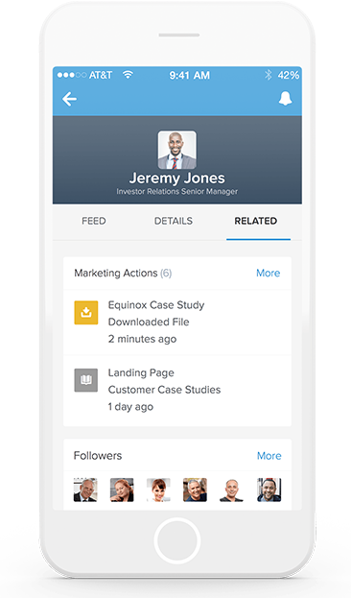Tap the phone home button
This screenshot has height=598, width=351.
pyautogui.click(x=177, y=540)
